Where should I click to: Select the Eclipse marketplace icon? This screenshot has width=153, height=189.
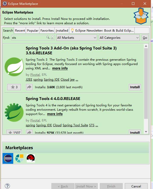point(8,158)
